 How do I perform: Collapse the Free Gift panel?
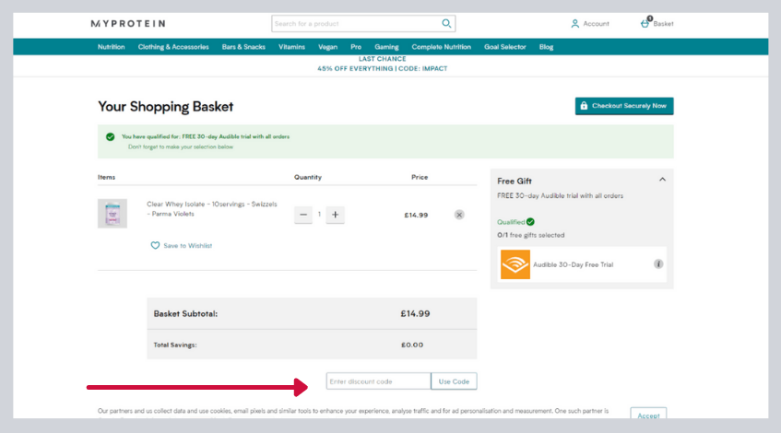click(662, 180)
